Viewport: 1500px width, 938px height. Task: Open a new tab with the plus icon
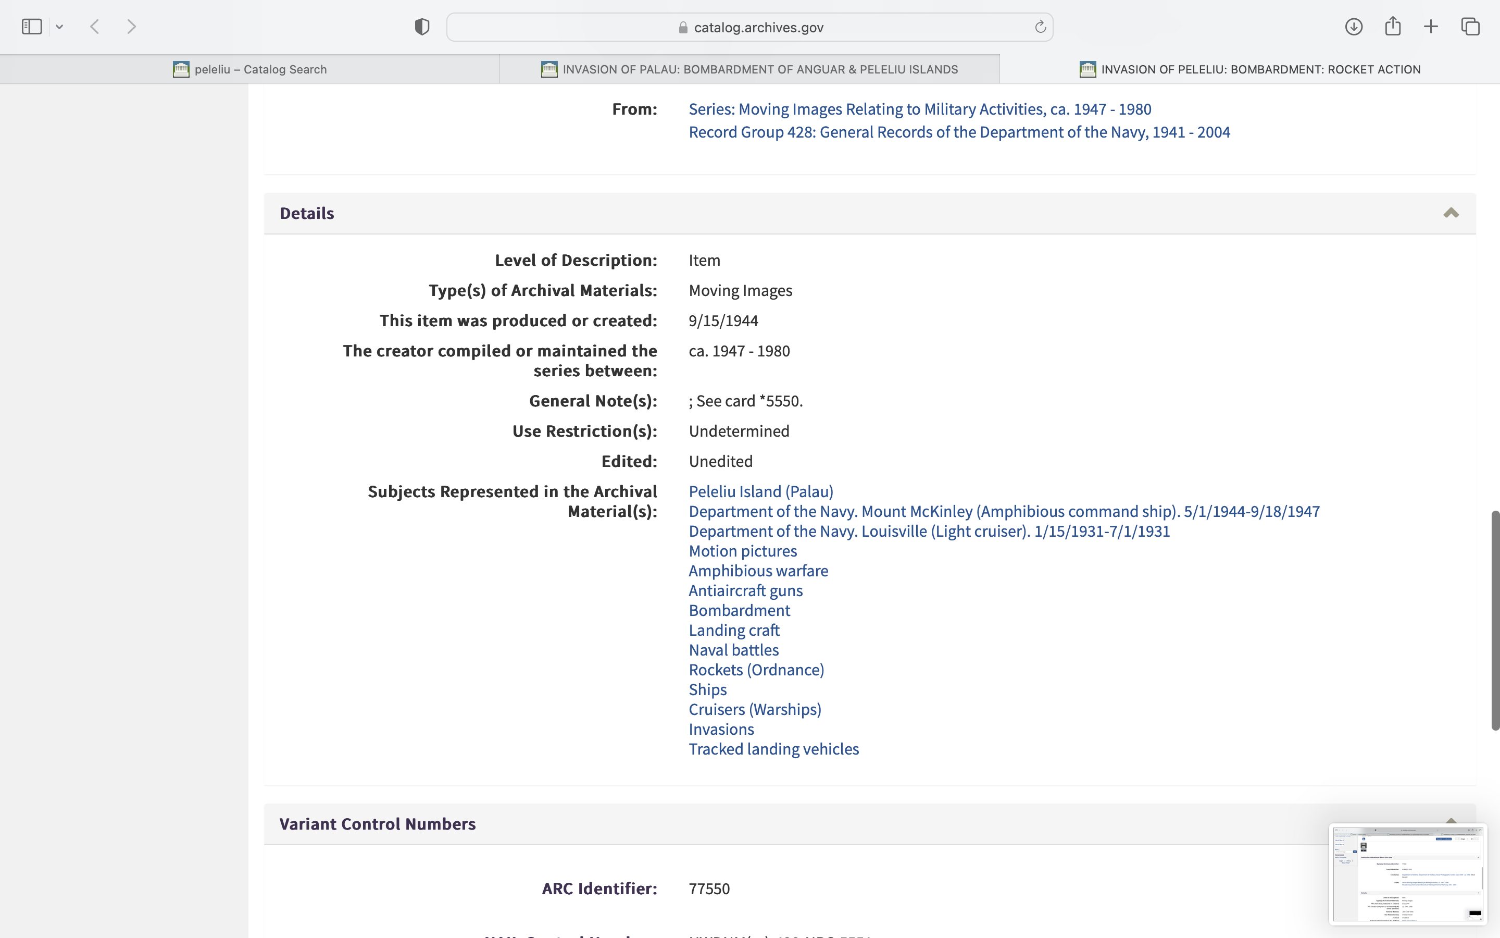[x=1431, y=27]
